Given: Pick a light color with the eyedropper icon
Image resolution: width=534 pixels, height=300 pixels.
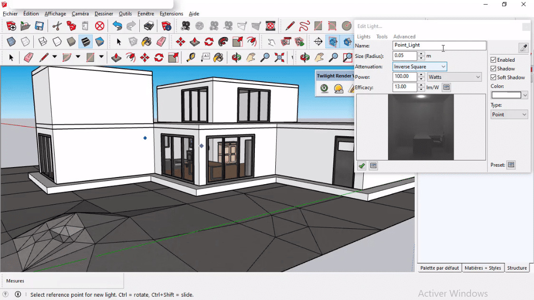Looking at the screenshot, I should click(523, 47).
